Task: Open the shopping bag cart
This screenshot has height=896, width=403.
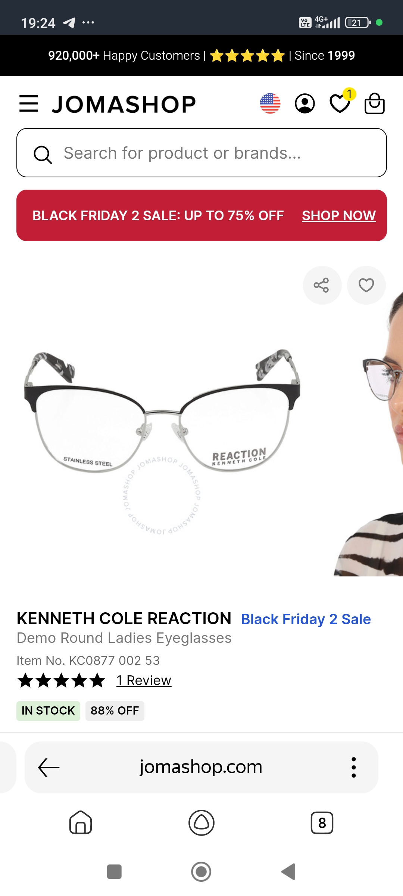Action: 374,103
